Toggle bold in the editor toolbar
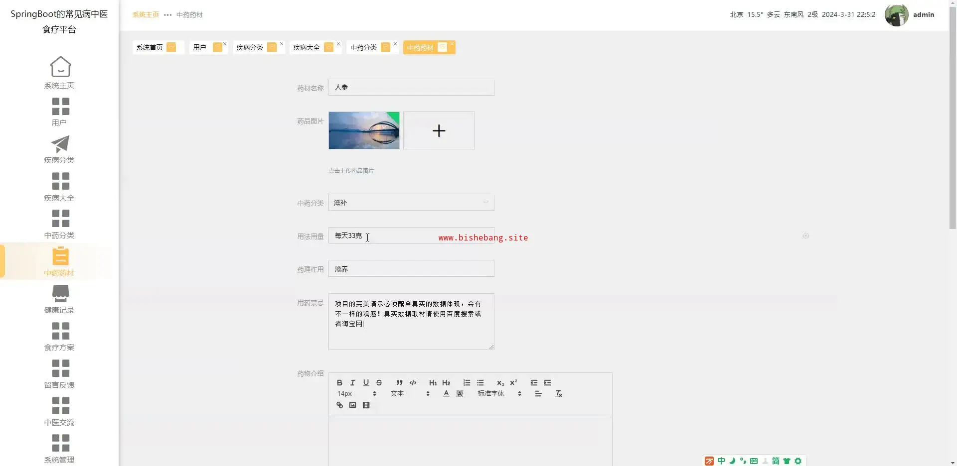 339,382
